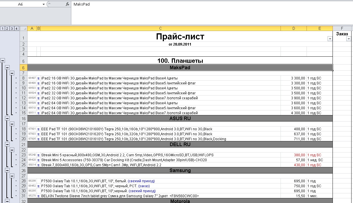
Task: Click P7500 Galaxy Tab черный, РСТ. (заказ) cell
Action: (160, 186)
